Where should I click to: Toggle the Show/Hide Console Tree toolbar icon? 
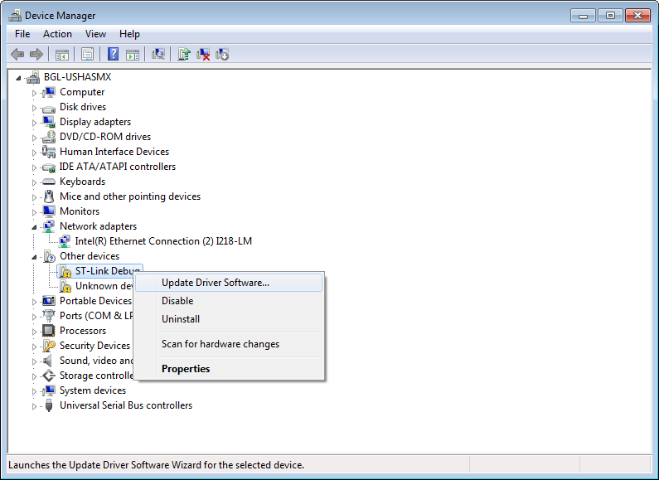pyautogui.click(x=61, y=54)
